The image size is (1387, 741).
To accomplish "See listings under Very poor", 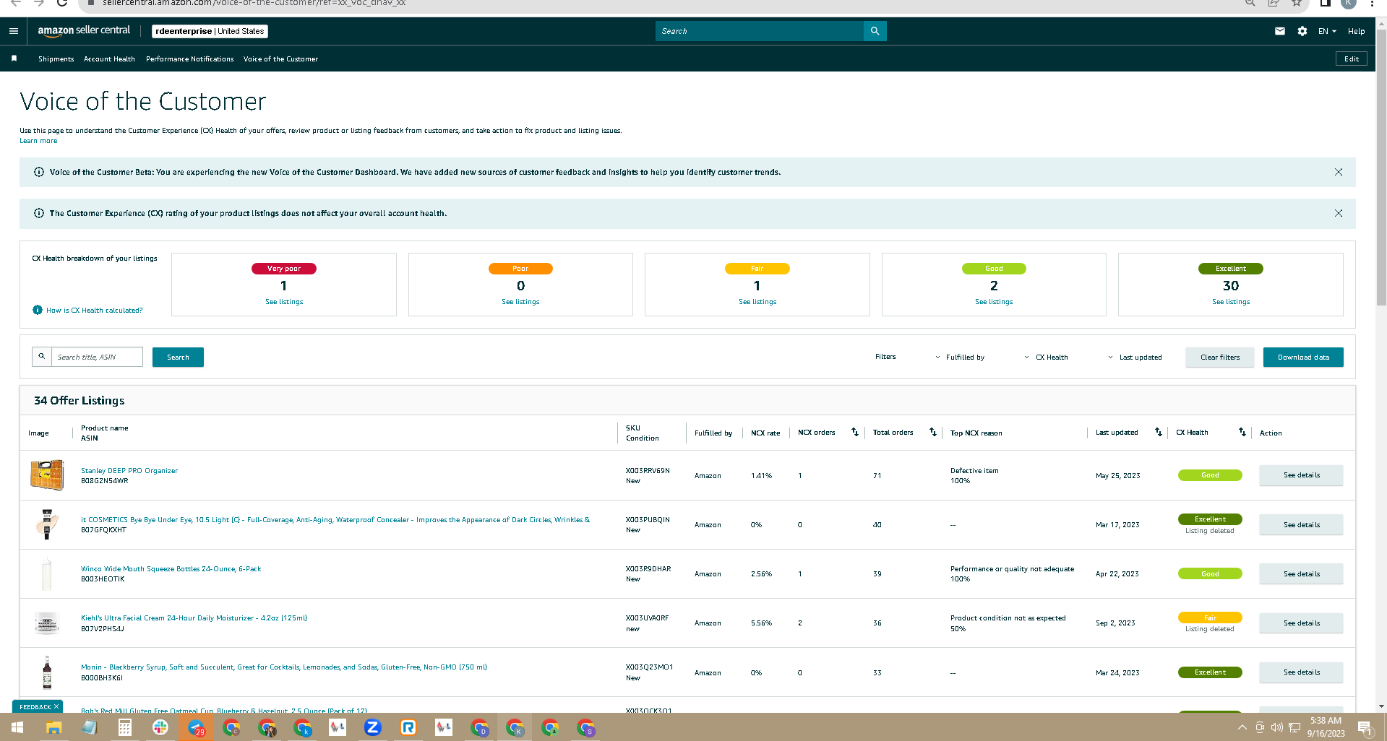I will [x=284, y=302].
